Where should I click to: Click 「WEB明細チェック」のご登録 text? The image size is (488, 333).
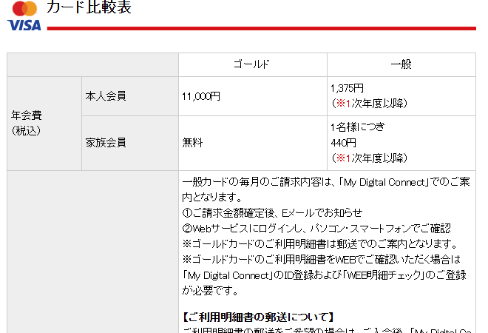tap(404, 275)
